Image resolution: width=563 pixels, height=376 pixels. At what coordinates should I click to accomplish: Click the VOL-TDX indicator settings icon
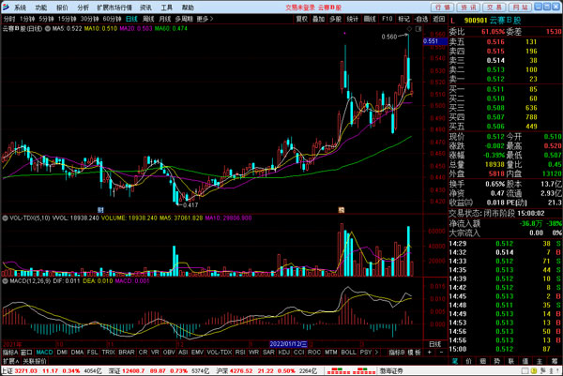(x=5, y=218)
